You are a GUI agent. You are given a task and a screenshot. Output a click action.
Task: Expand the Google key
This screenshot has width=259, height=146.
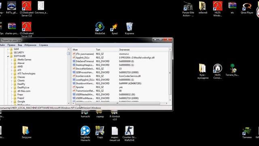(12, 102)
